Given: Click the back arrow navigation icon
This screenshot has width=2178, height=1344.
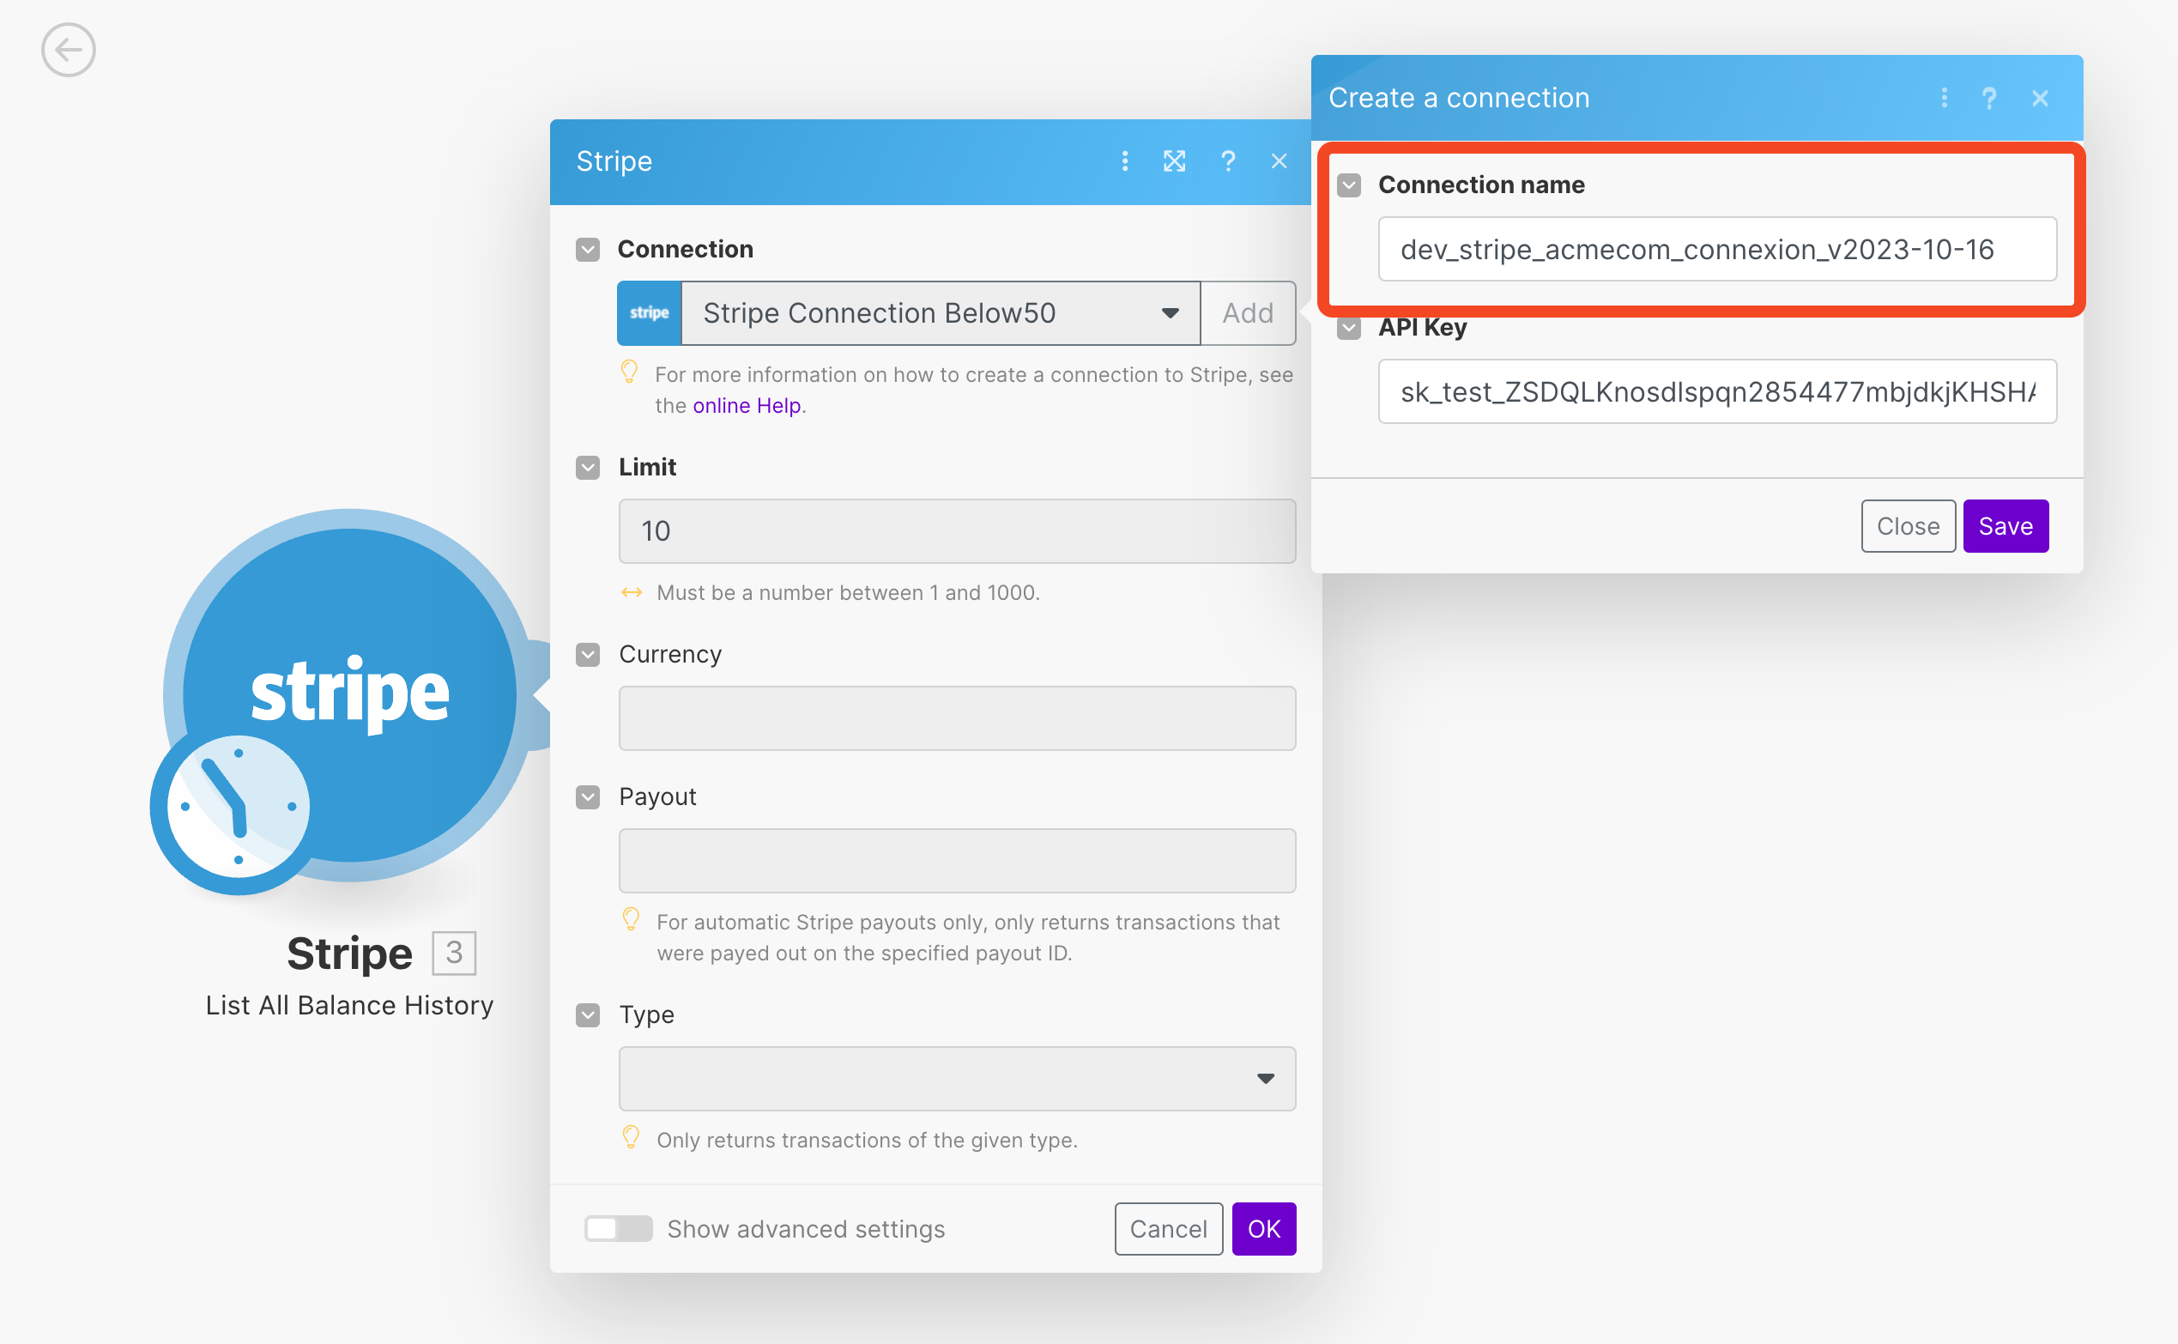Looking at the screenshot, I should tap(69, 50).
